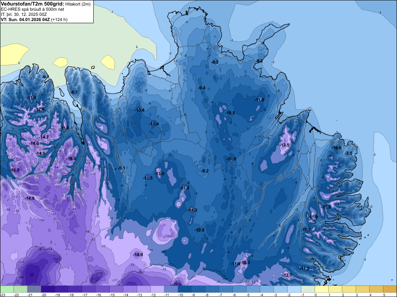This screenshot has height=297, width=397.
Task: Click the -11.6 temperature label
Action: coord(32,98)
